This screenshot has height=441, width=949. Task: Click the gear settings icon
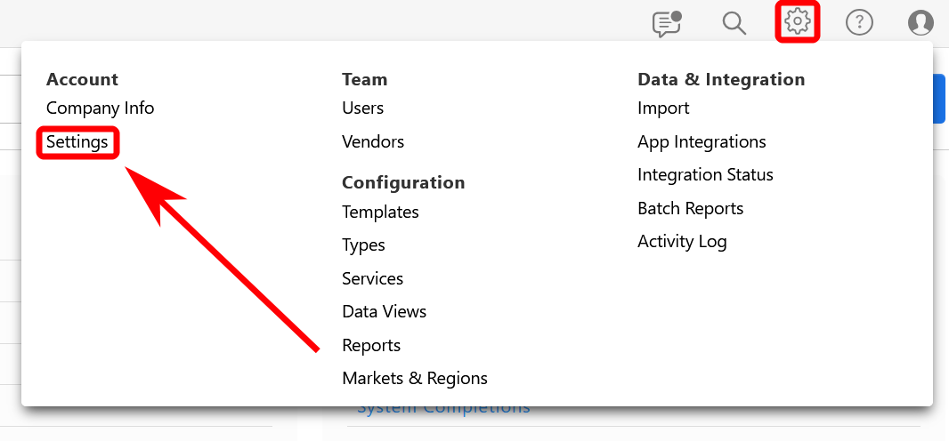point(797,22)
